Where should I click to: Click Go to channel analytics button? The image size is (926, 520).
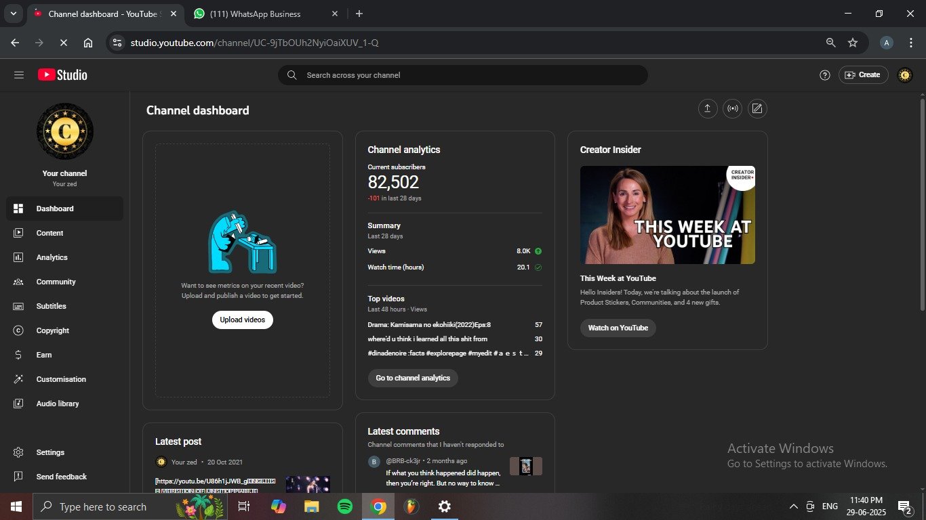tap(413, 378)
